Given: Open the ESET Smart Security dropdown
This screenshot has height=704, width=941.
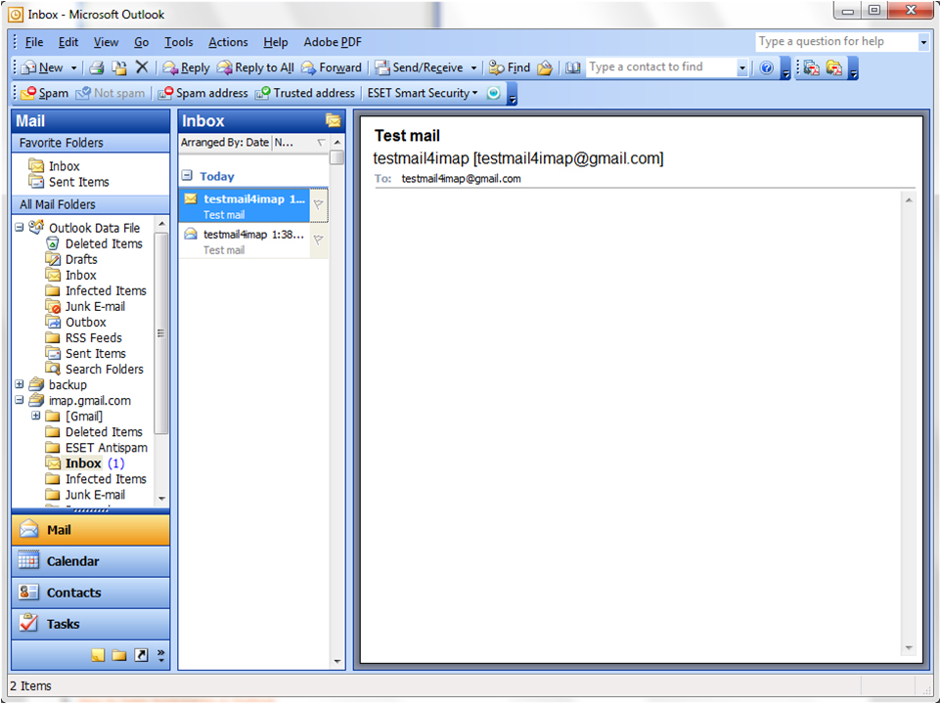Looking at the screenshot, I should point(423,93).
